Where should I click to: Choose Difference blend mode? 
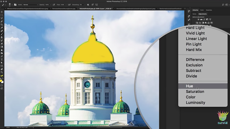click(203, 60)
